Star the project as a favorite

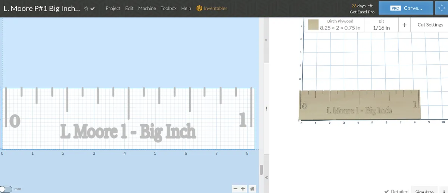(86, 8)
